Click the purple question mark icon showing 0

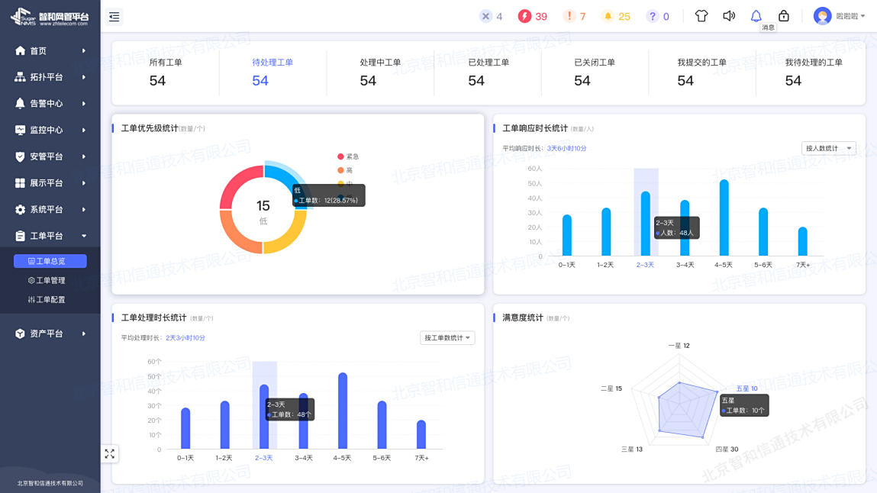pos(652,16)
